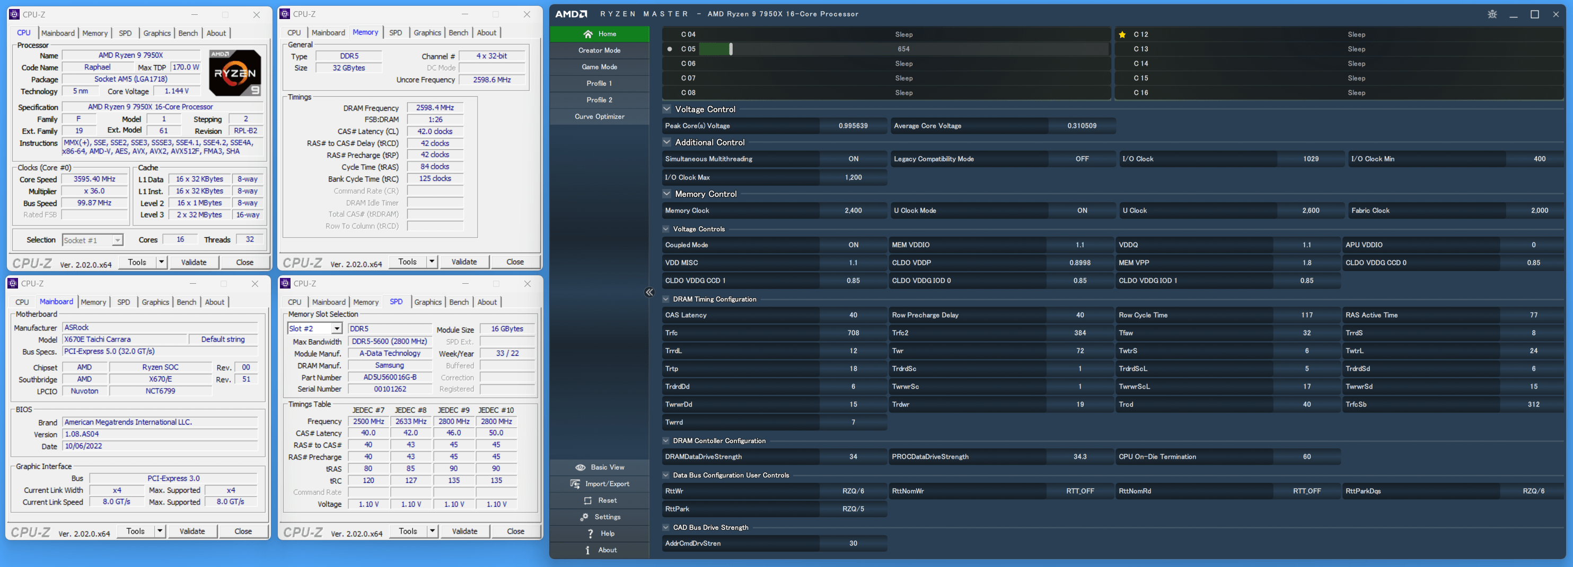1573x567 pixels.
Task: Open Graphics tab in CPU-Z Memory window
Action: click(427, 33)
